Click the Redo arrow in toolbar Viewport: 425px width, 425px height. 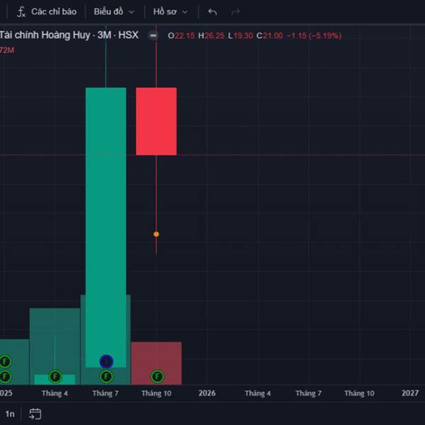coord(236,12)
